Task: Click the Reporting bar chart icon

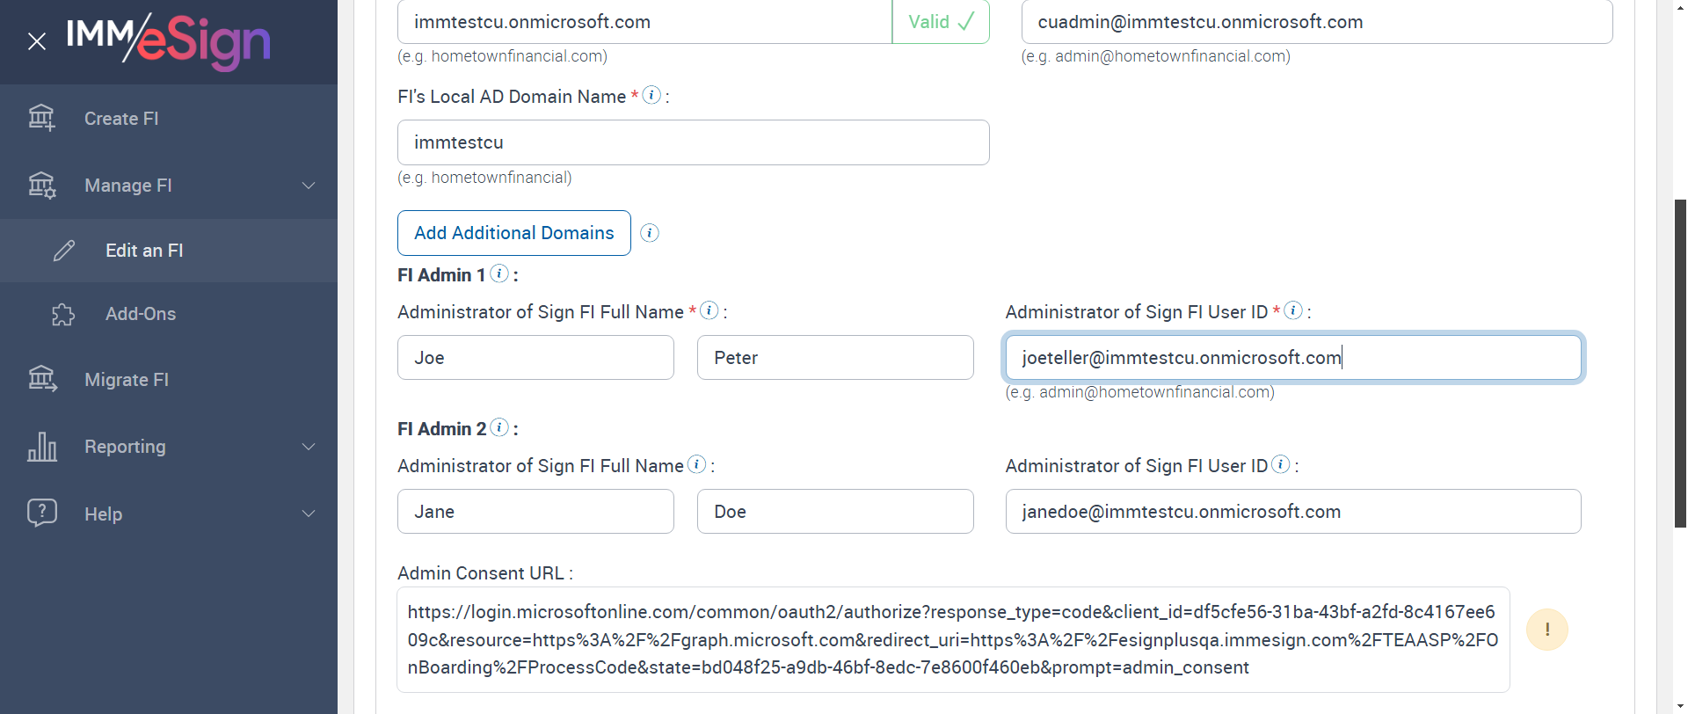Action: point(41,447)
